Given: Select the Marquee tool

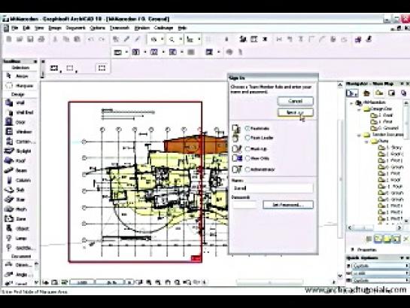Looking at the screenshot, I should tap(20, 86).
